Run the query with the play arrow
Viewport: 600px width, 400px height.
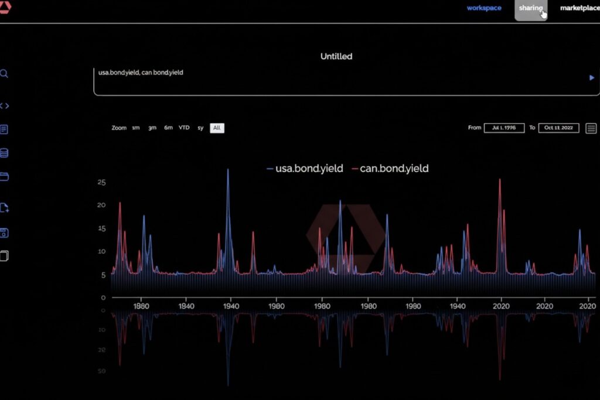click(592, 77)
